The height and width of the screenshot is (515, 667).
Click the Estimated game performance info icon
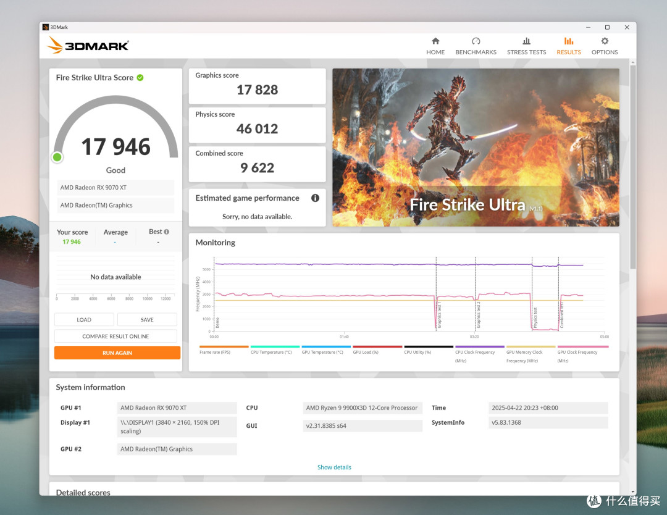click(x=315, y=198)
